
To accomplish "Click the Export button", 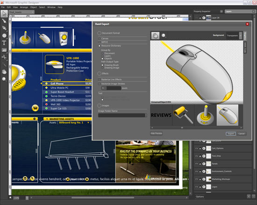I will [231, 134].
